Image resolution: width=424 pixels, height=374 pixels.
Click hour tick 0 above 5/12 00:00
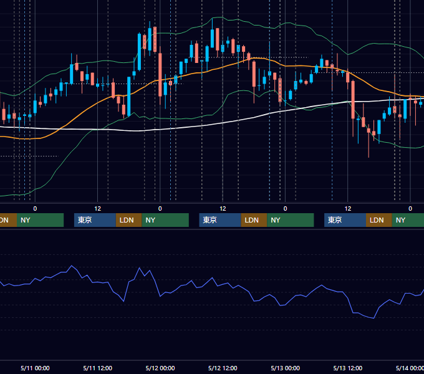[x=160, y=209]
